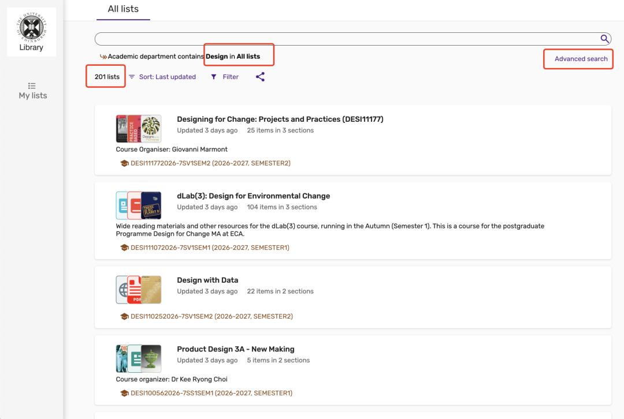Click the magnifying glass search icon
Image resolution: width=624 pixels, height=419 pixels.
click(604, 39)
